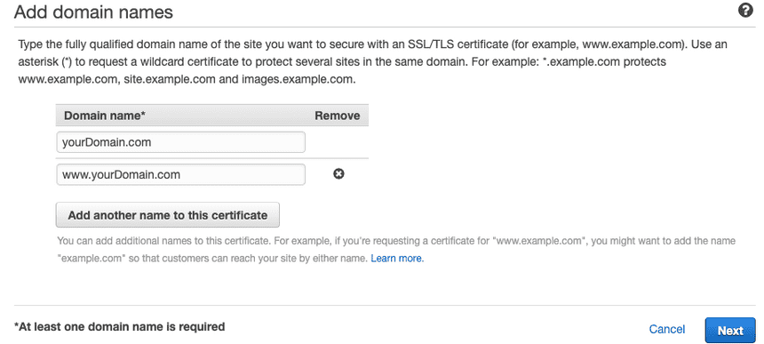The width and height of the screenshot is (764, 344).
Task: Open the Learn more link
Action: pos(397,259)
